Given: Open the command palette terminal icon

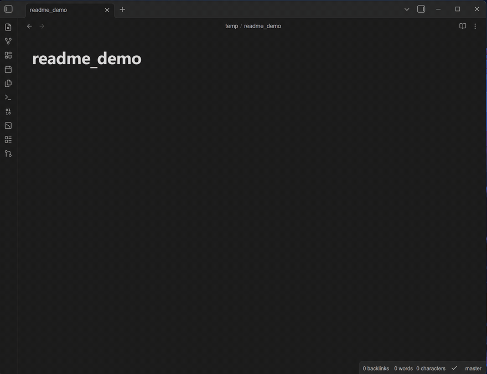Looking at the screenshot, I should (x=8, y=97).
